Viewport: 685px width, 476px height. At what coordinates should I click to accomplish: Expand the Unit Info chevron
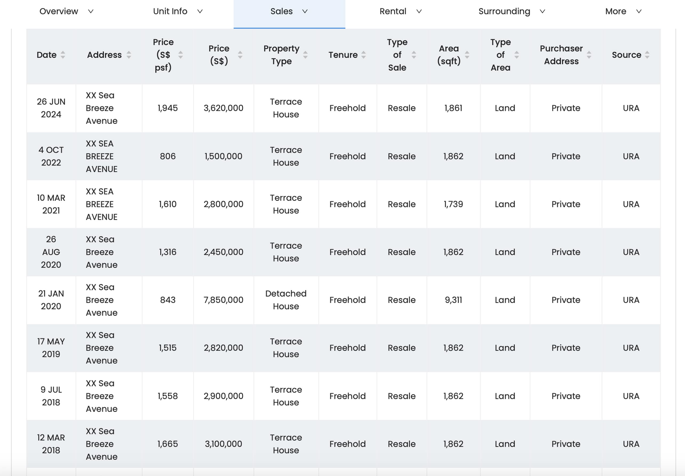[x=200, y=11]
